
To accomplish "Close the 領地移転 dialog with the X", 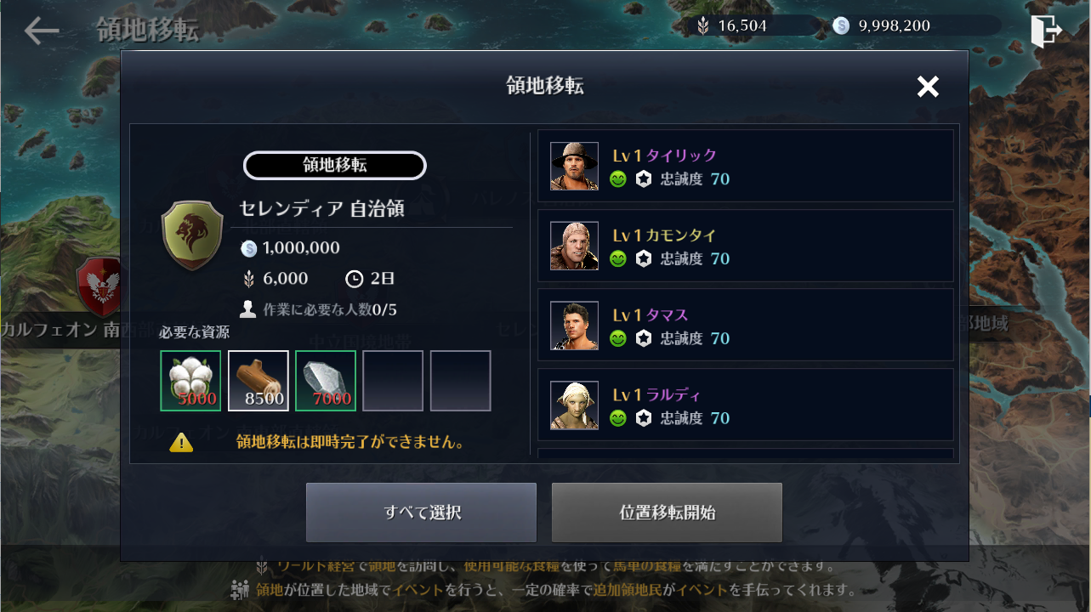I will [x=928, y=86].
